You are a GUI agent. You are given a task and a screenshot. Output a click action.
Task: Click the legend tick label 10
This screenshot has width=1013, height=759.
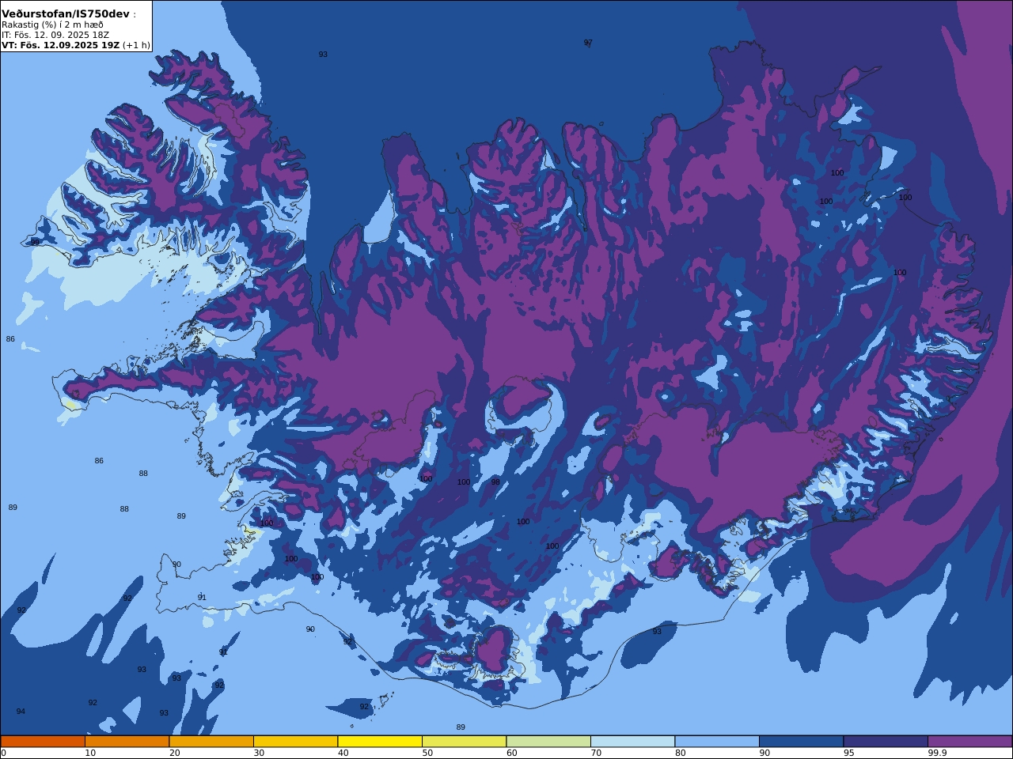[90, 753]
